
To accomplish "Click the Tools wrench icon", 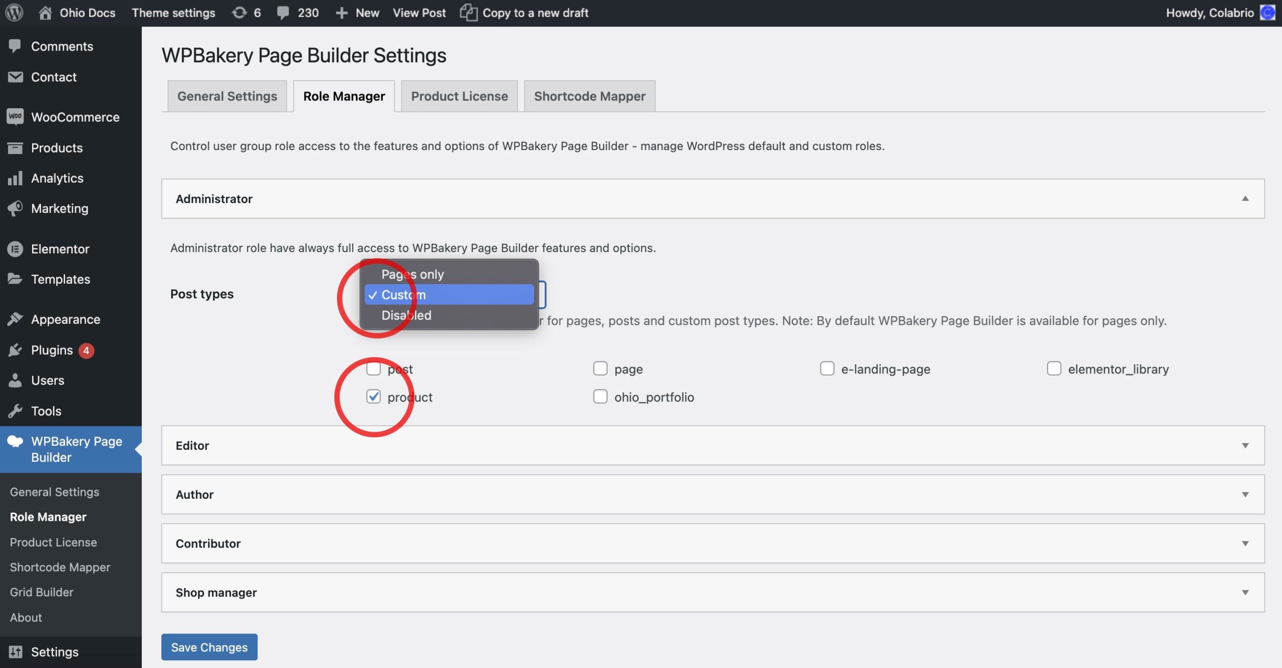I will point(15,411).
